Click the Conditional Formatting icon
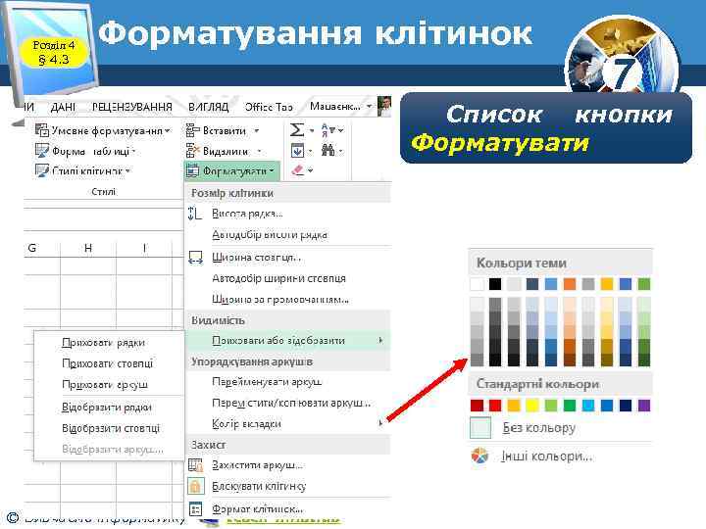Screen dimensions: 706x529 coord(42,130)
